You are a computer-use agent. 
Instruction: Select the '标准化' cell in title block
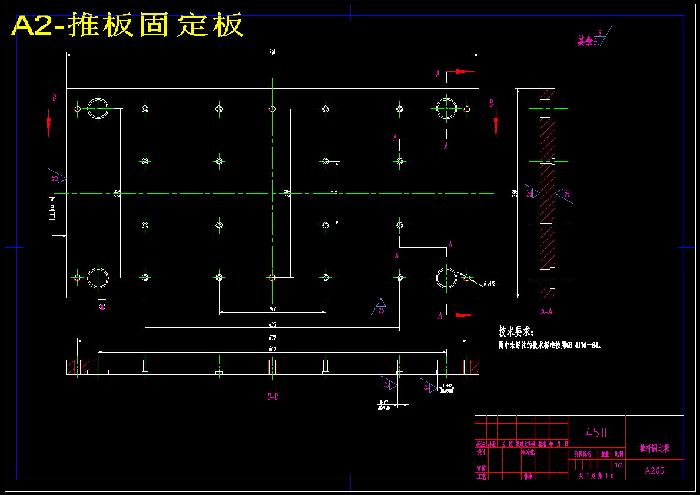(528, 451)
